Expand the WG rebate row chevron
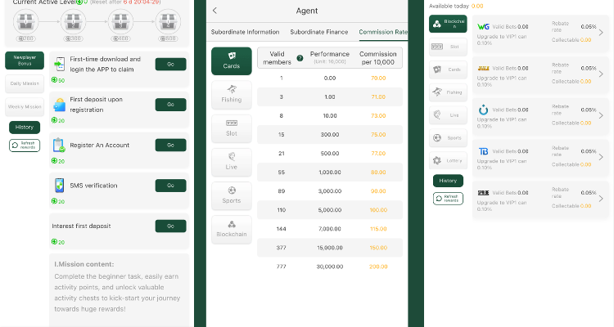This screenshot has height=327, width=614. (601, 34)
